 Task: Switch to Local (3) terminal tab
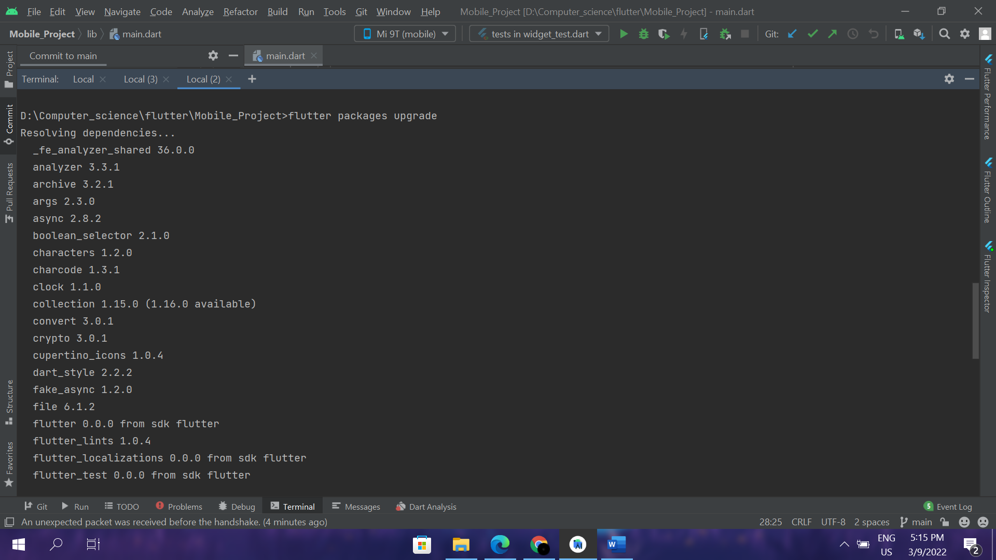[x=141, y=79]
